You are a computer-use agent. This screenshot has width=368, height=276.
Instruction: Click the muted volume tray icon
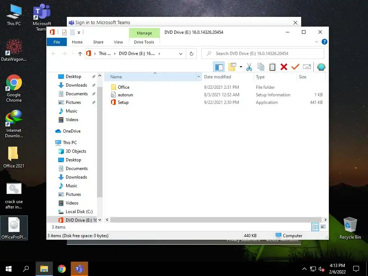(x=321, y=269)
